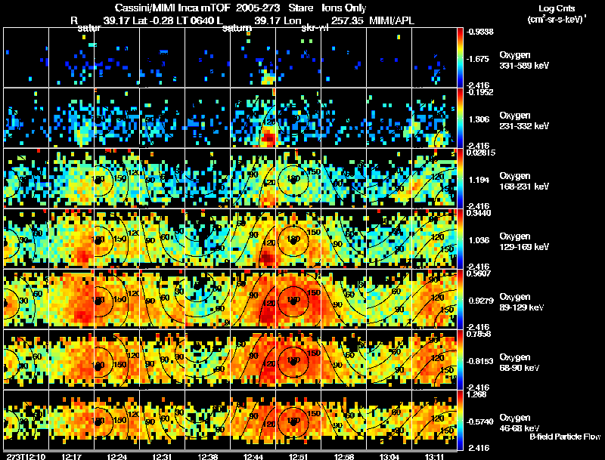Click the colorbar value "-0.5740"
The width and height of the screenshot is (605, 460).
point(480,422)
